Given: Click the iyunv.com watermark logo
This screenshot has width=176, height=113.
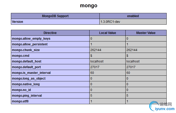Looking at the screenshot, I should (x=162, y=106).
